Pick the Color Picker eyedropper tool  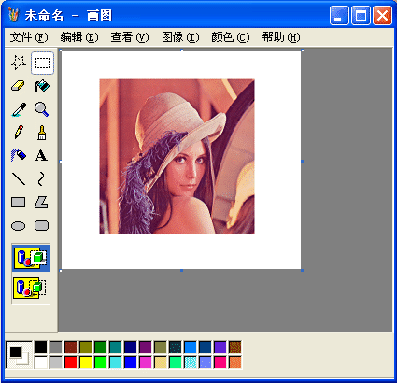(19, 109)
